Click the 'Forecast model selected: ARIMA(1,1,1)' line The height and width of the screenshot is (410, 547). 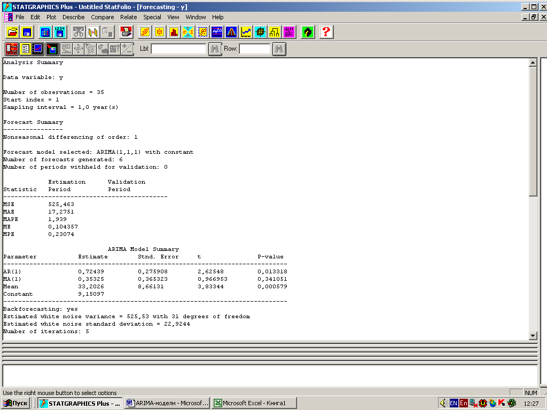[98, 152]
